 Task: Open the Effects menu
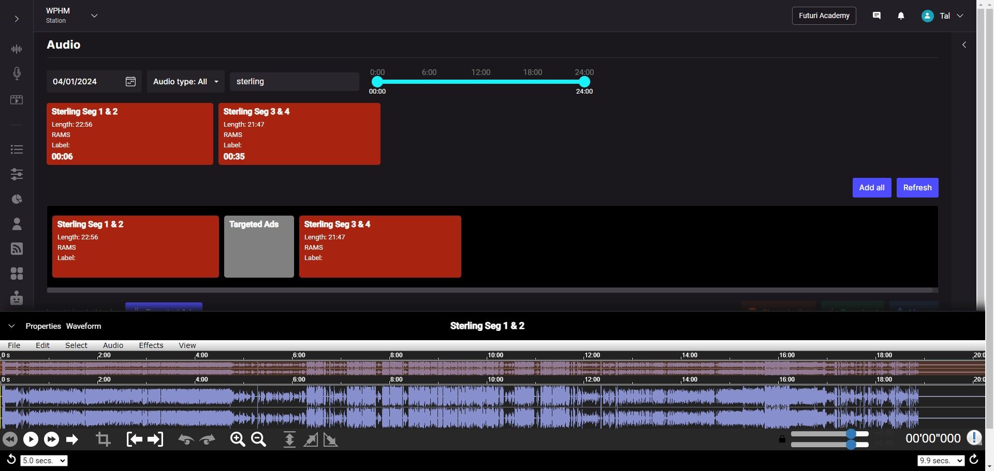coord(151,345)
